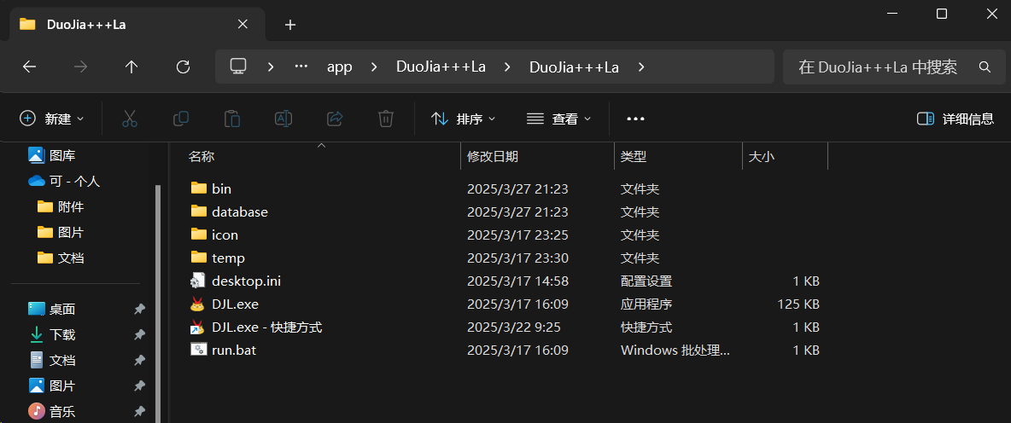Click the Share toolbar icon
The image size is (1011, 423).
point(335,119)
